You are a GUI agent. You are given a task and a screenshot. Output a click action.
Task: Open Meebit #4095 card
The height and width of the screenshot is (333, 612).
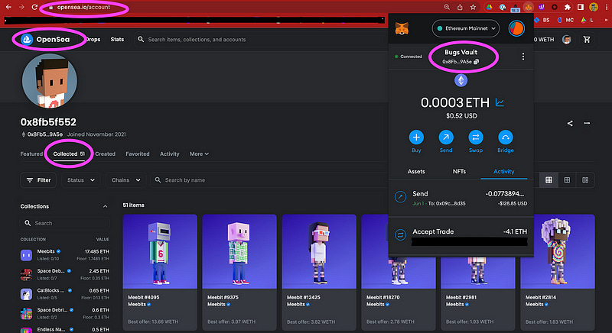160,272
